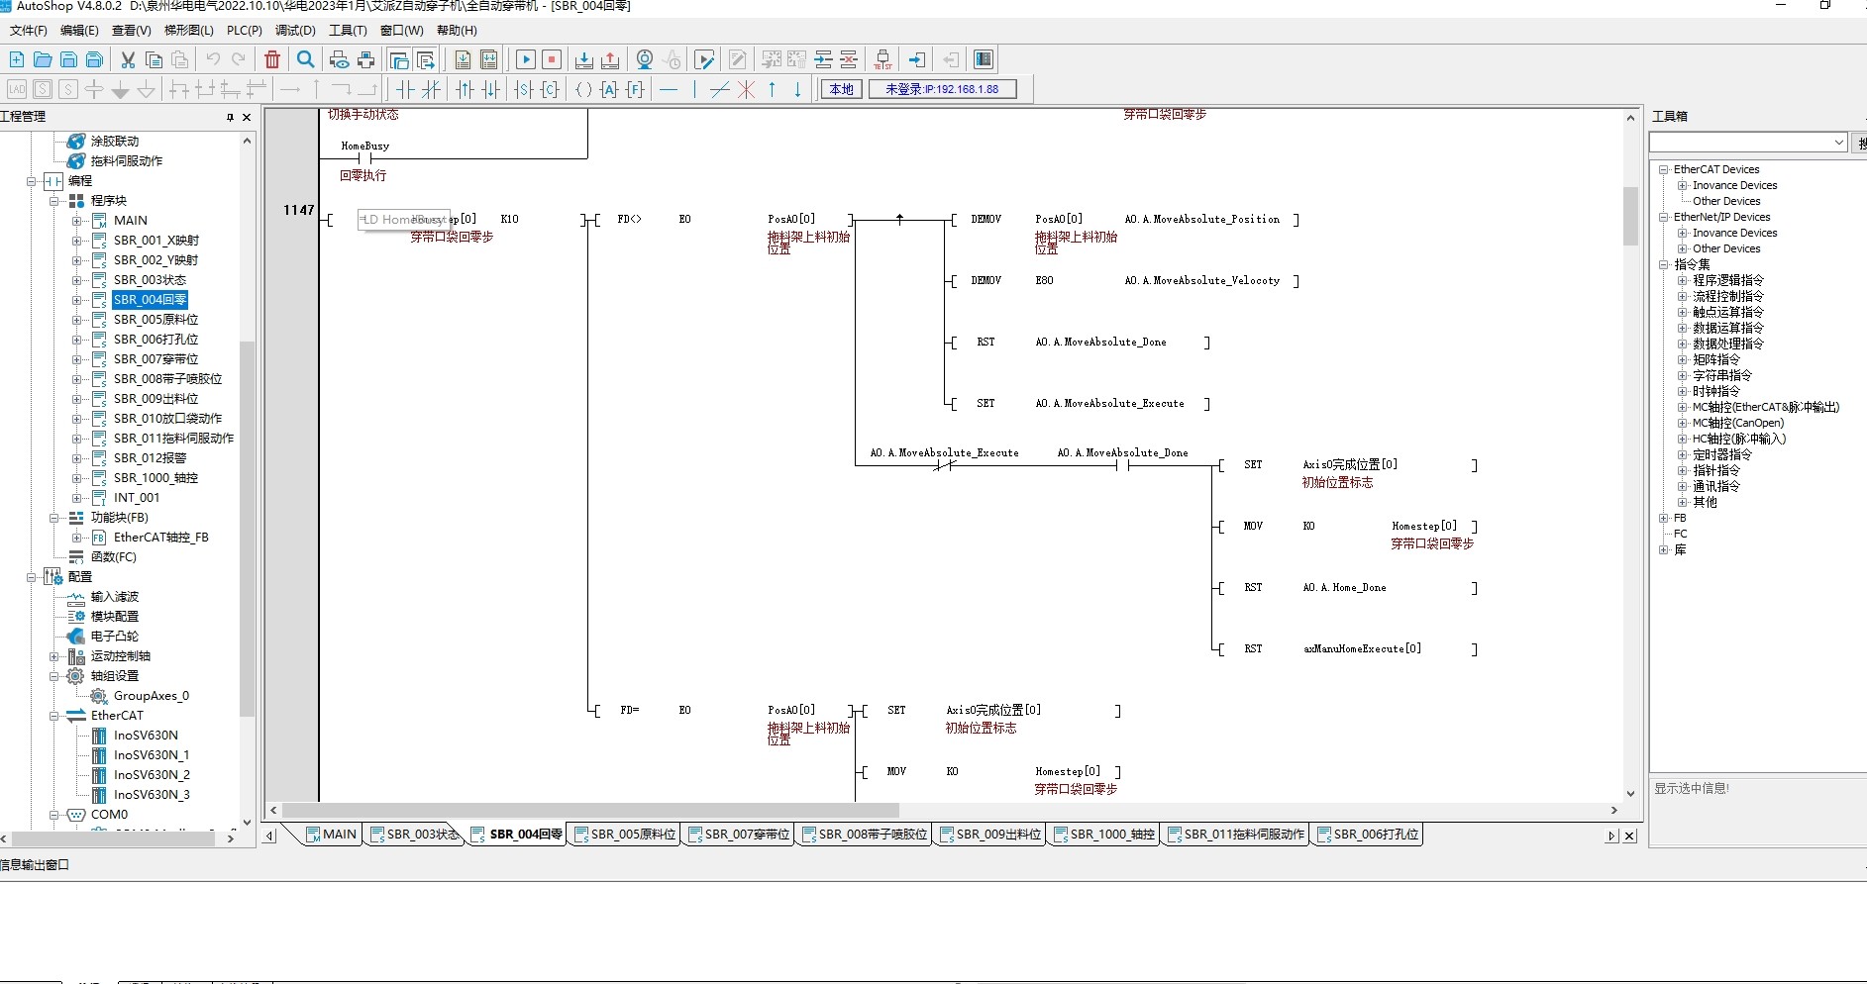Open a project via the folder icon
The height and width of the screenshot is (984, 1867).
[43, 59]
